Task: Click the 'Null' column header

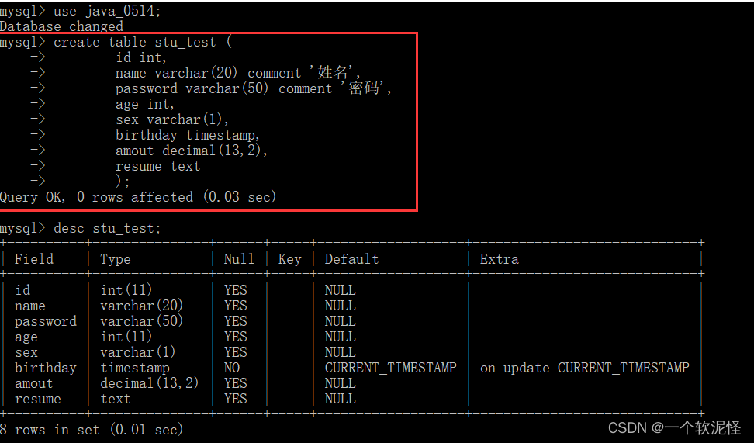Action: point(239,259)
